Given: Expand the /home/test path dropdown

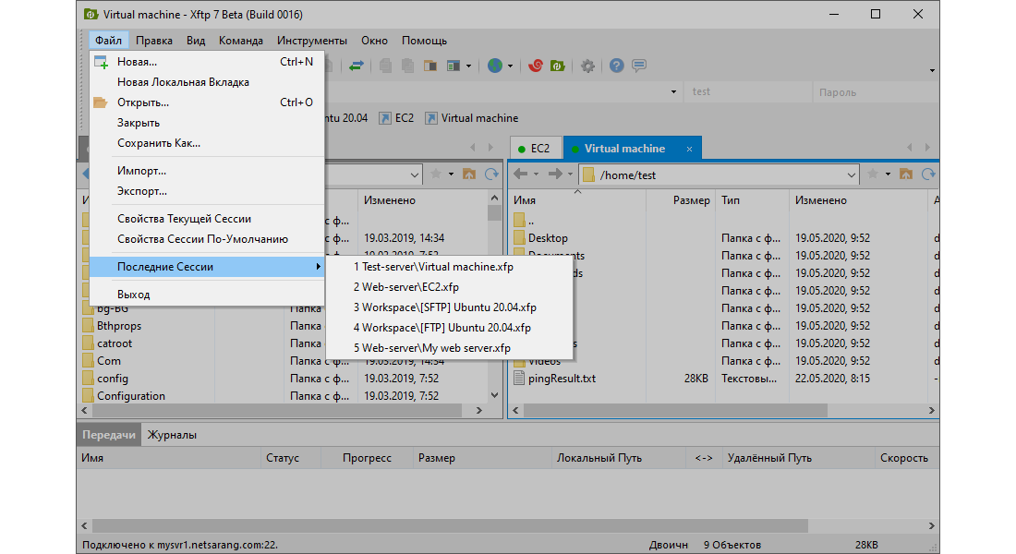Looking at the screenshot, I should (852, 175).
